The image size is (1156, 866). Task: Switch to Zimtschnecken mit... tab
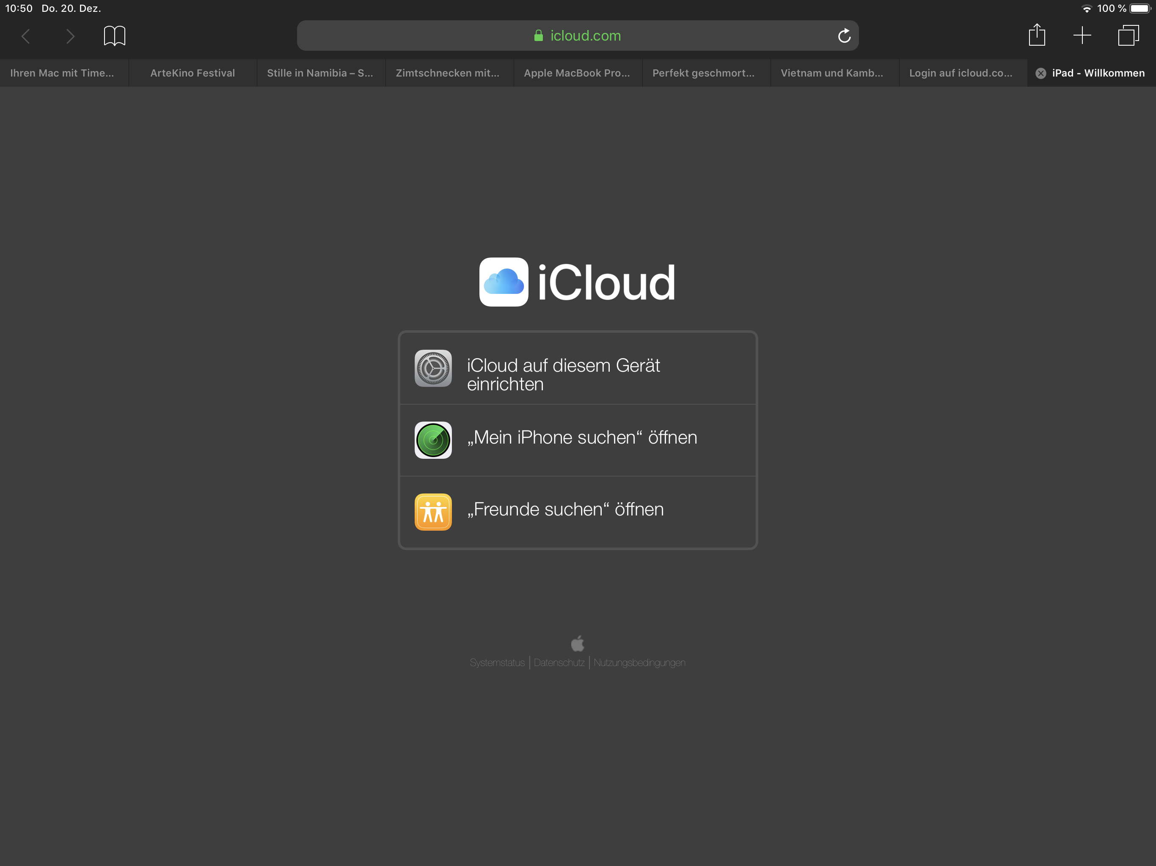(x=447, y=73)
